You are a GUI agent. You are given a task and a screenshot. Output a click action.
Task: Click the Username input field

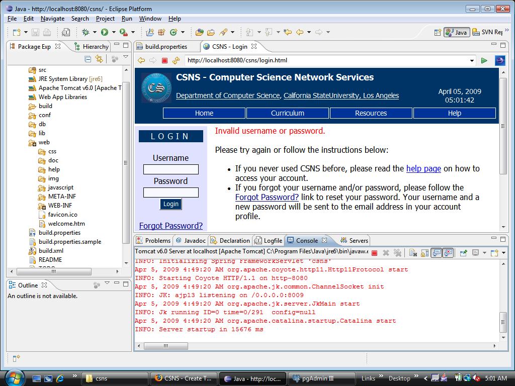[171, 169]
